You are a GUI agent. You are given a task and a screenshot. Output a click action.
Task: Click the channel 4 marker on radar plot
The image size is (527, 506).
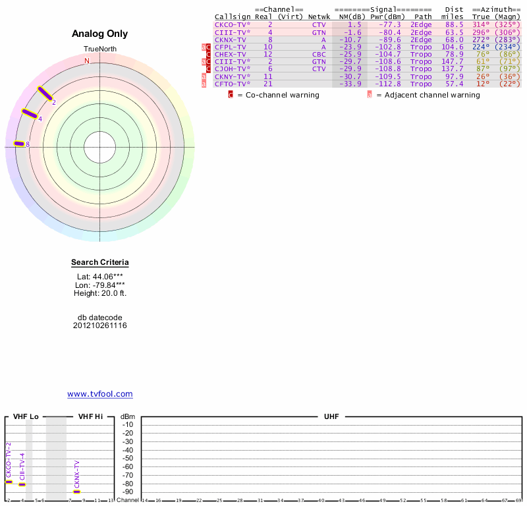coord(30,113)
